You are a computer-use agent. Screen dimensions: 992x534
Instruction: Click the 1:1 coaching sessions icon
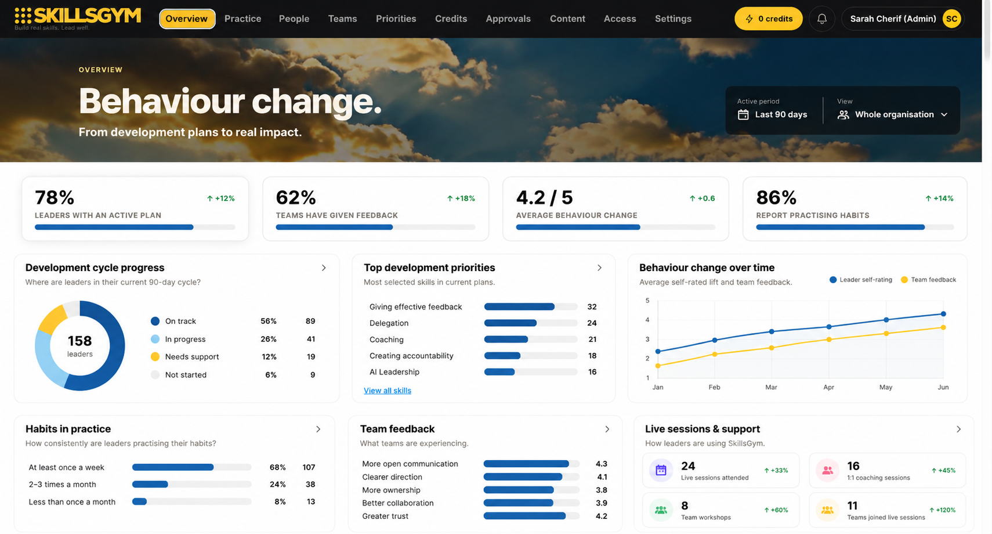pyautogui.click(x=827, y=470)
